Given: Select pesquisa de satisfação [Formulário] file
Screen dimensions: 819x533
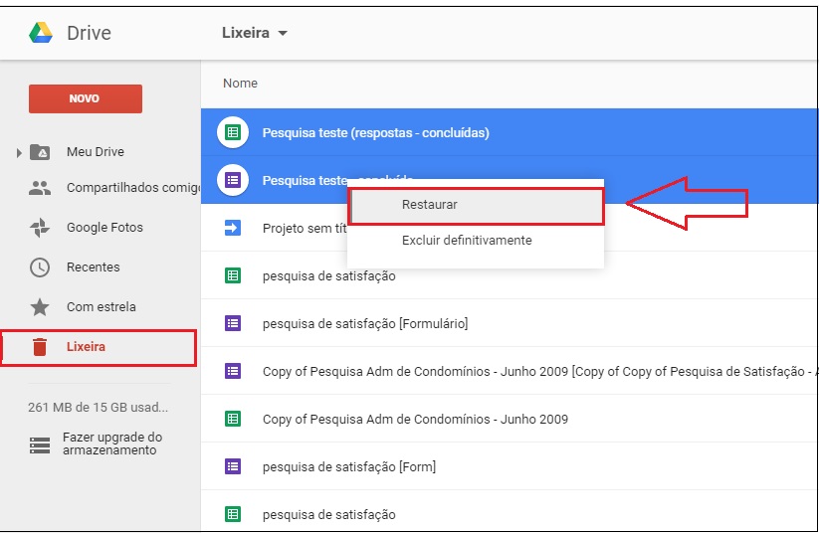Looking at the screenshot, I should (364, 323).
